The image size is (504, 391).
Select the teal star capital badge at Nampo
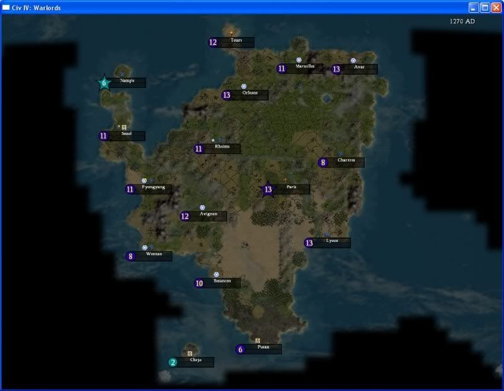click(x=104, y=83)
